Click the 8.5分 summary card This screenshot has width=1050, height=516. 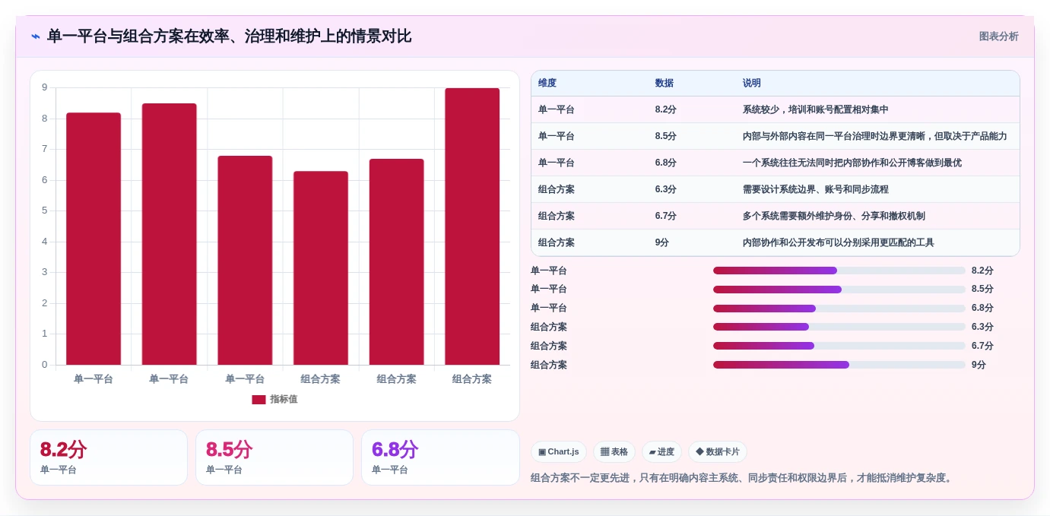click(274, 457)
